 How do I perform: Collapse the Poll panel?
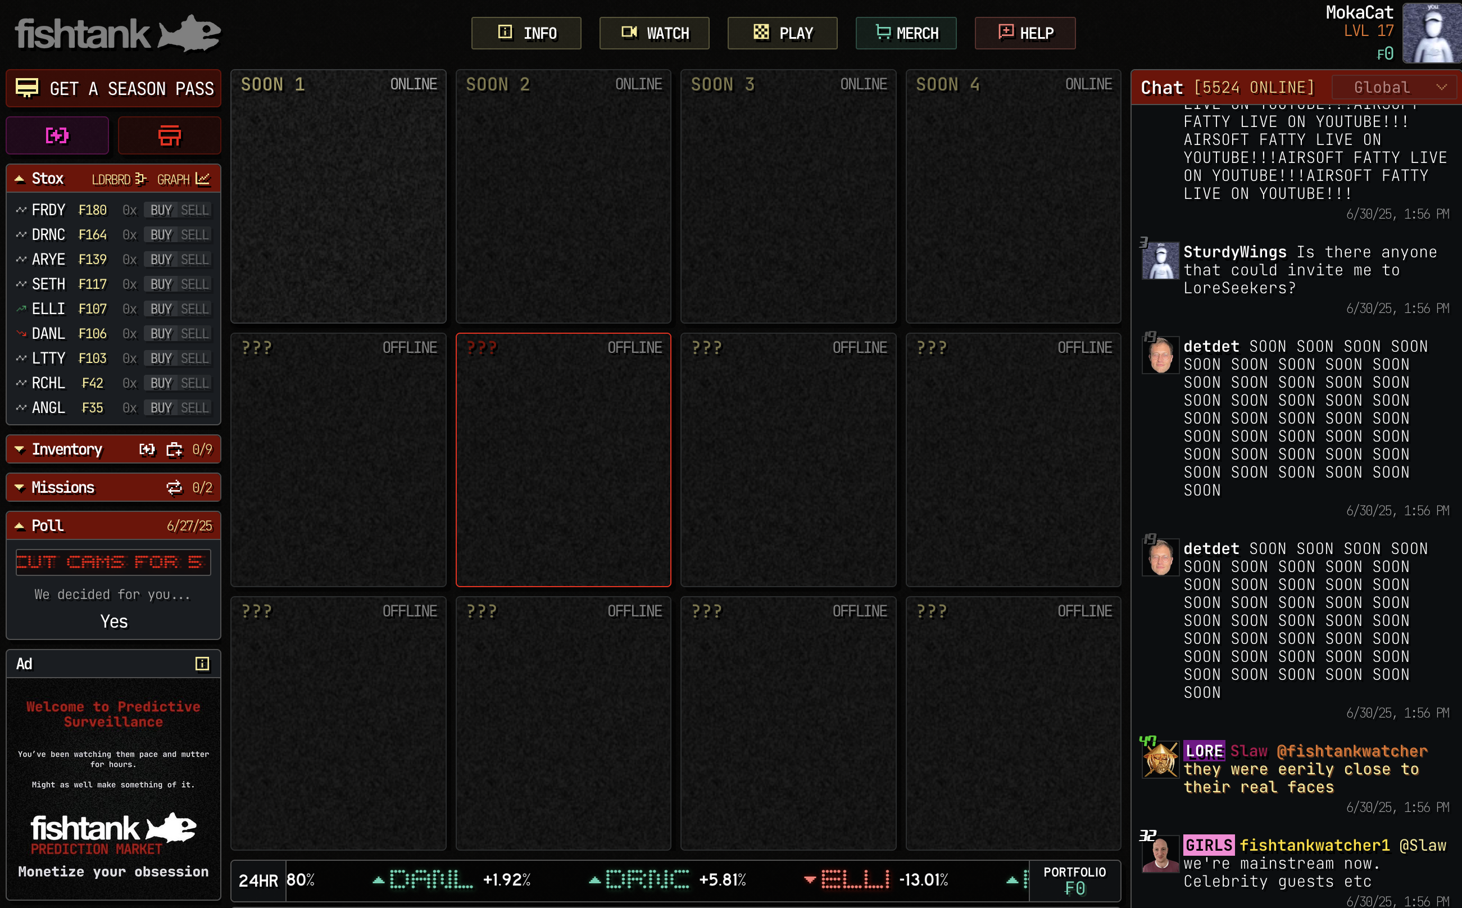(x=20, y=526)
